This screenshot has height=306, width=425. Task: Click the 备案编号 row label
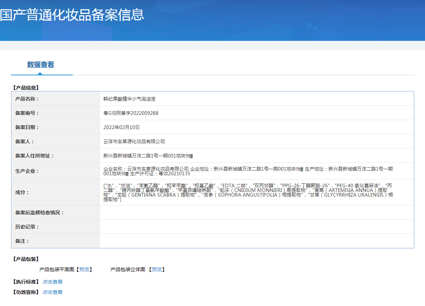click(x=27, y=113)
